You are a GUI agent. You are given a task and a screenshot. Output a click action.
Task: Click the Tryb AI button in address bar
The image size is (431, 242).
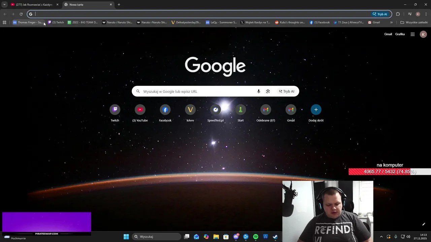pyautogui.click(x=380, y=14)
